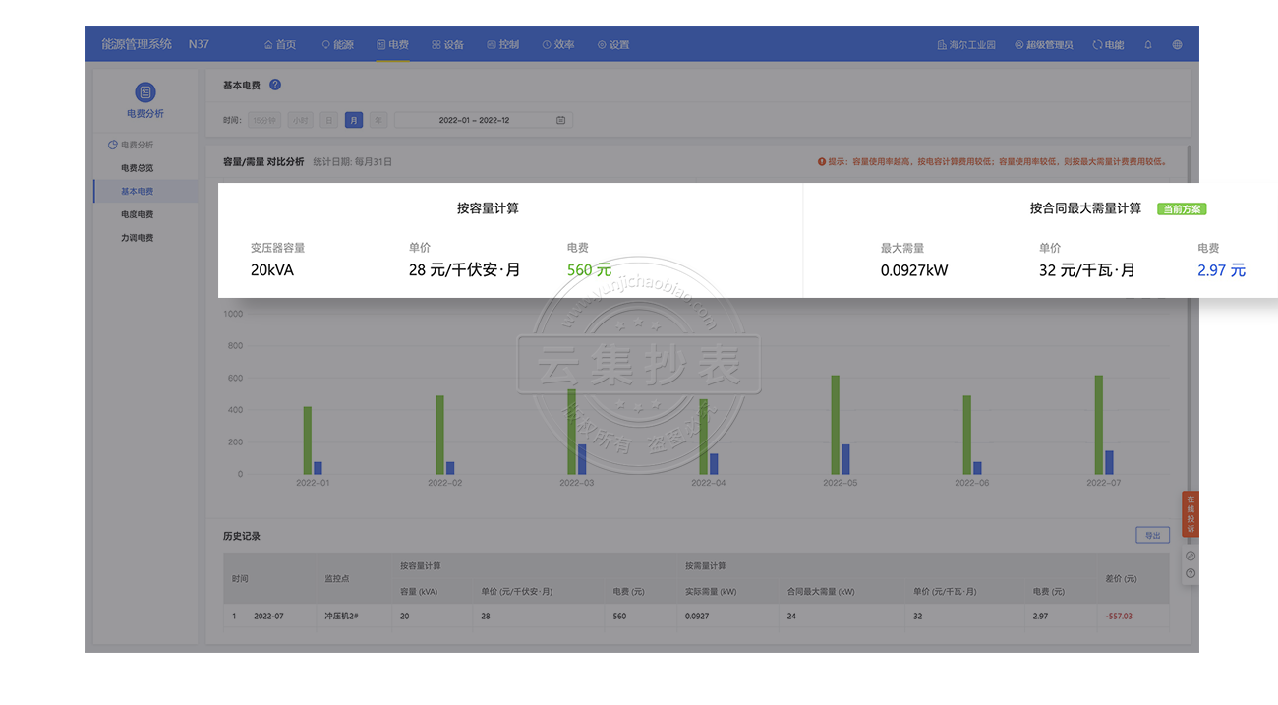This screenshot has height=705, width=1278.
Task: Open the 超级管理员 user menu
Action: 1043,45
